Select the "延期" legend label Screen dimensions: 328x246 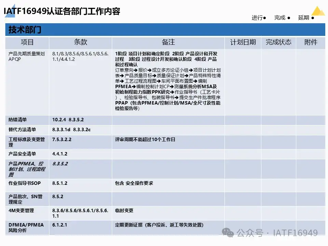tap(303, 18)
